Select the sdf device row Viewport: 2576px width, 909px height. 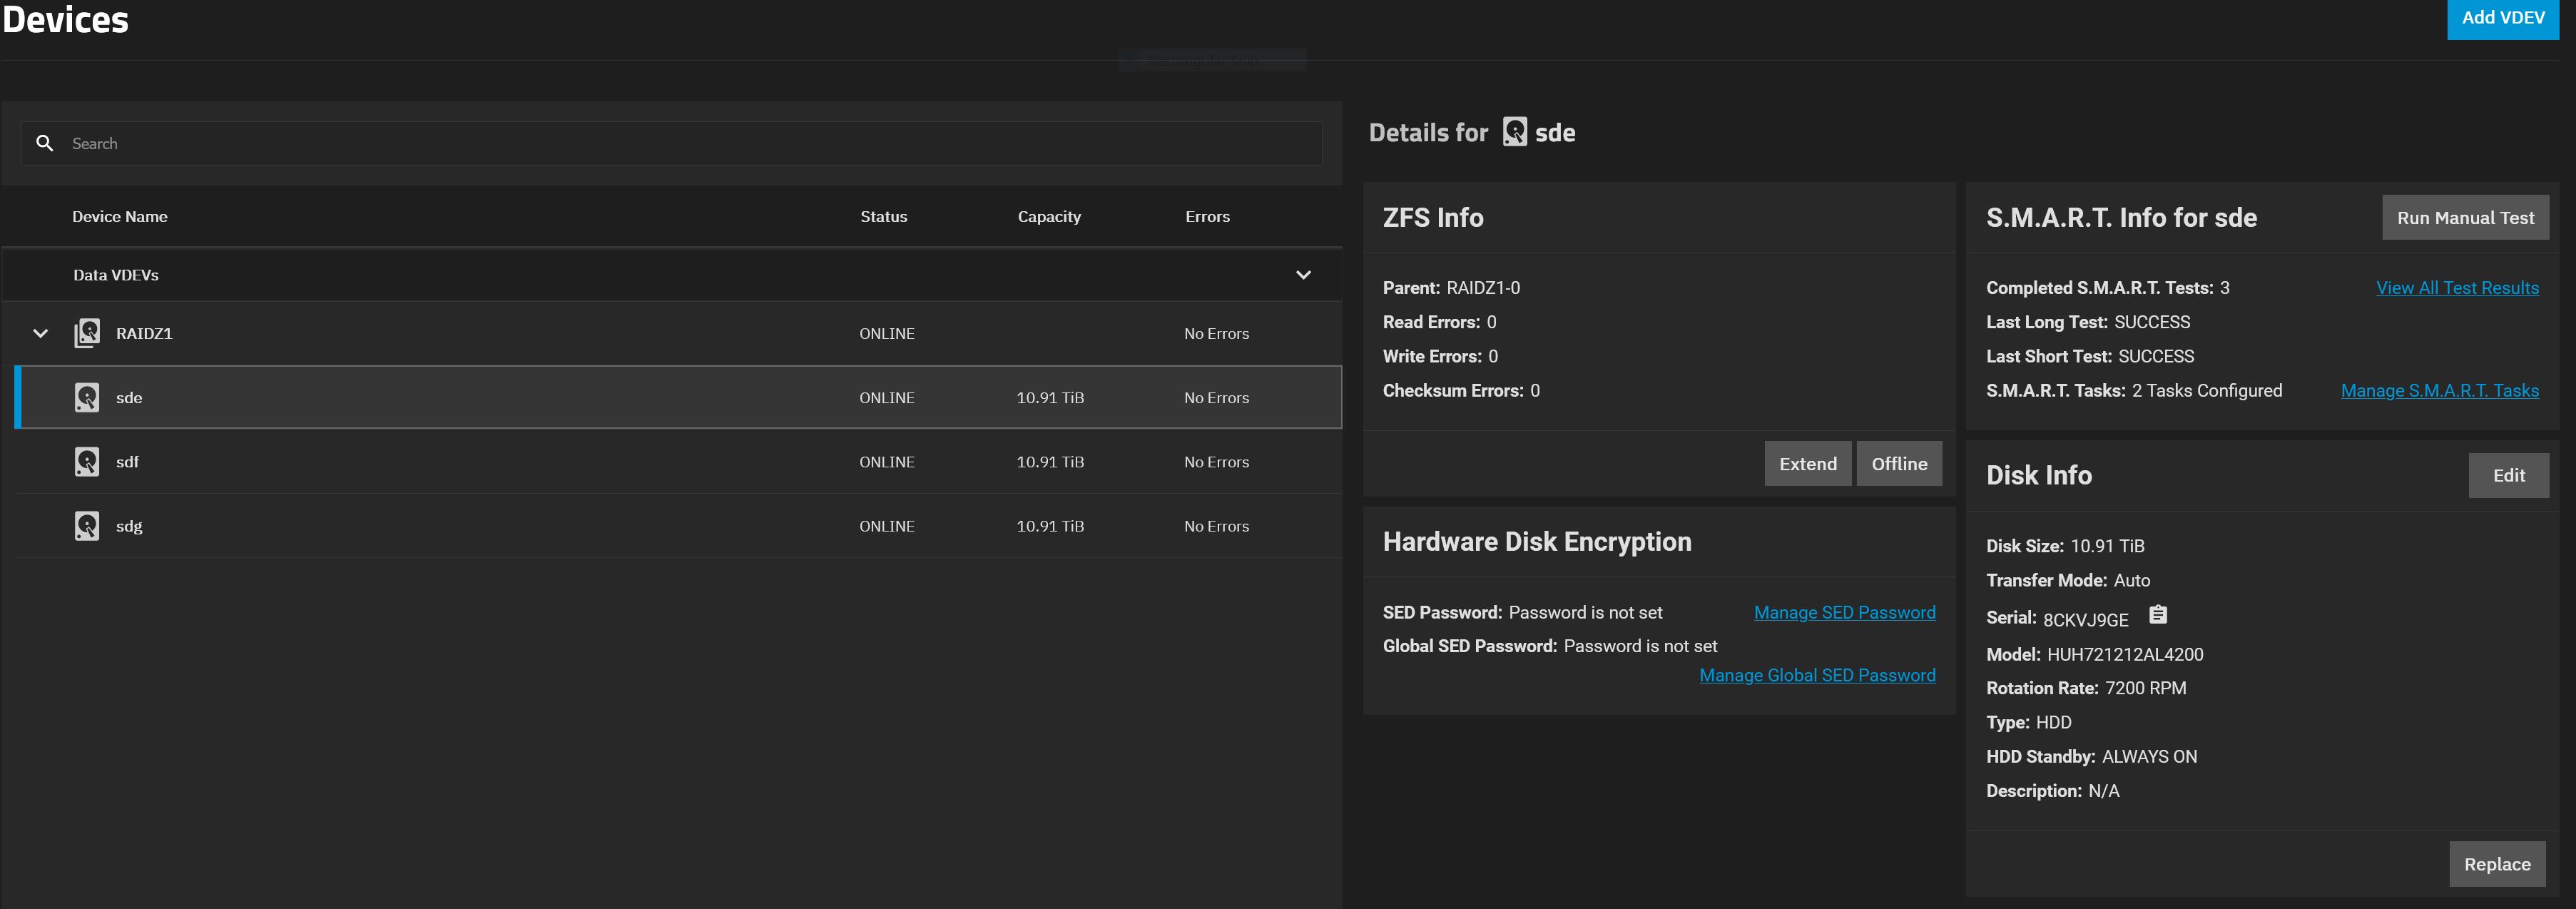pyautogui.click(x=600, y=461)
